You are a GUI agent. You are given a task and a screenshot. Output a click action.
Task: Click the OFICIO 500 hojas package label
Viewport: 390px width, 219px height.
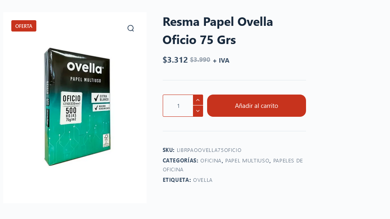(x=71, y=108)
